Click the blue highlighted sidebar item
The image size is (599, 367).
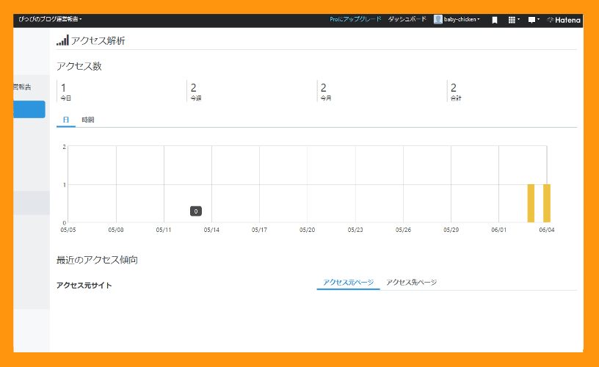[x=29, y=109]
